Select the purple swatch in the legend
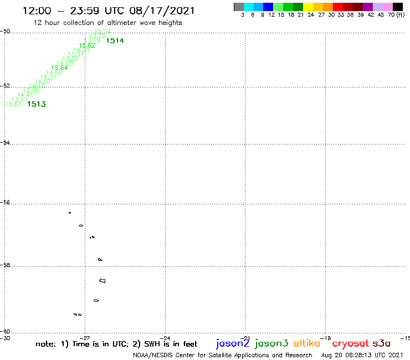This screenshot has height=360, width=410. [x=368, y=7]
